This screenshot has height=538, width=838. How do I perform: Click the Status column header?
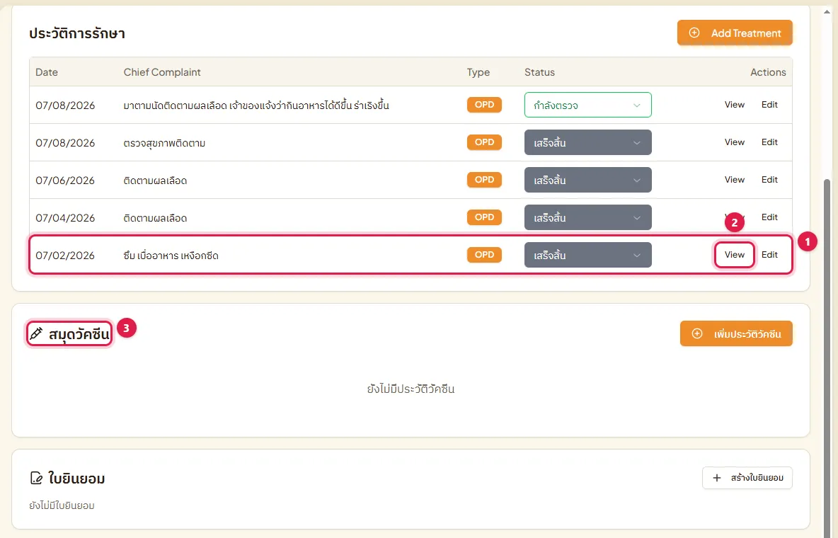pyautogui.click(x=539, y=72)
